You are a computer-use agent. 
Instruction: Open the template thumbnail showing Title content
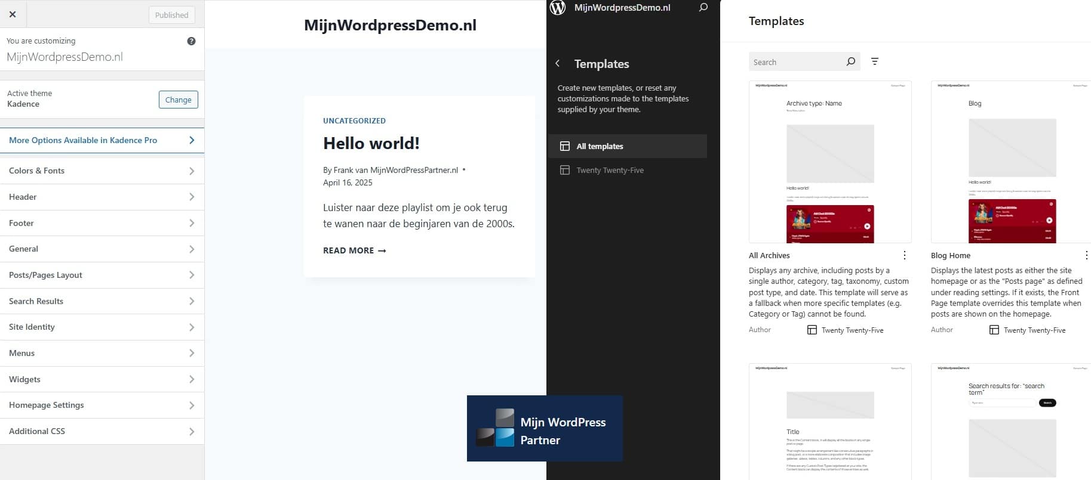click(x=830, y=422)
